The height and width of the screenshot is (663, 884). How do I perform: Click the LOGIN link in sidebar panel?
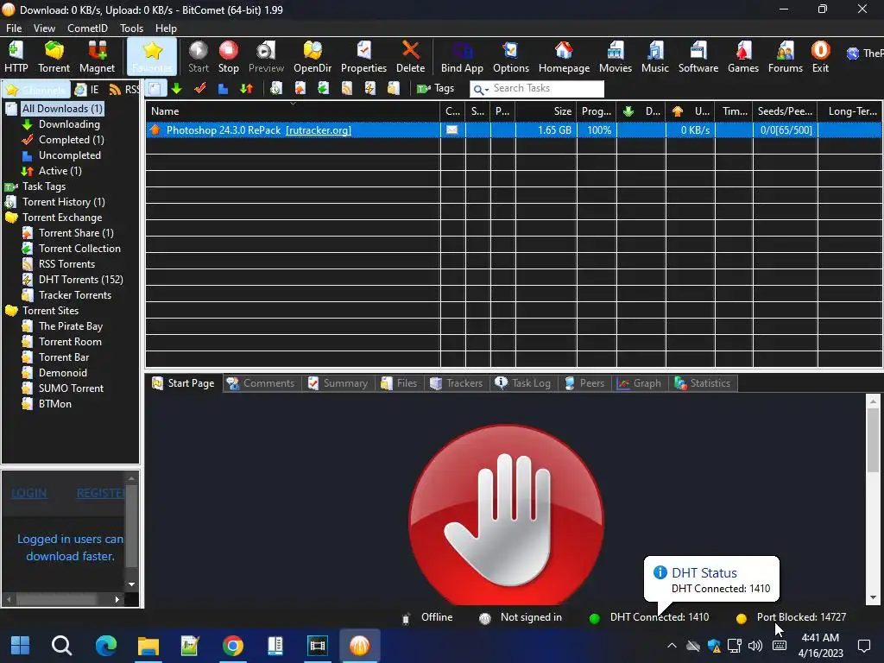[28, 493]
